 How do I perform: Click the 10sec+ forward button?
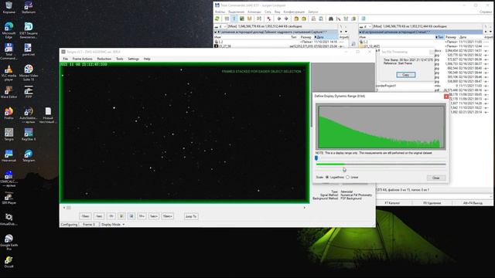168,216
